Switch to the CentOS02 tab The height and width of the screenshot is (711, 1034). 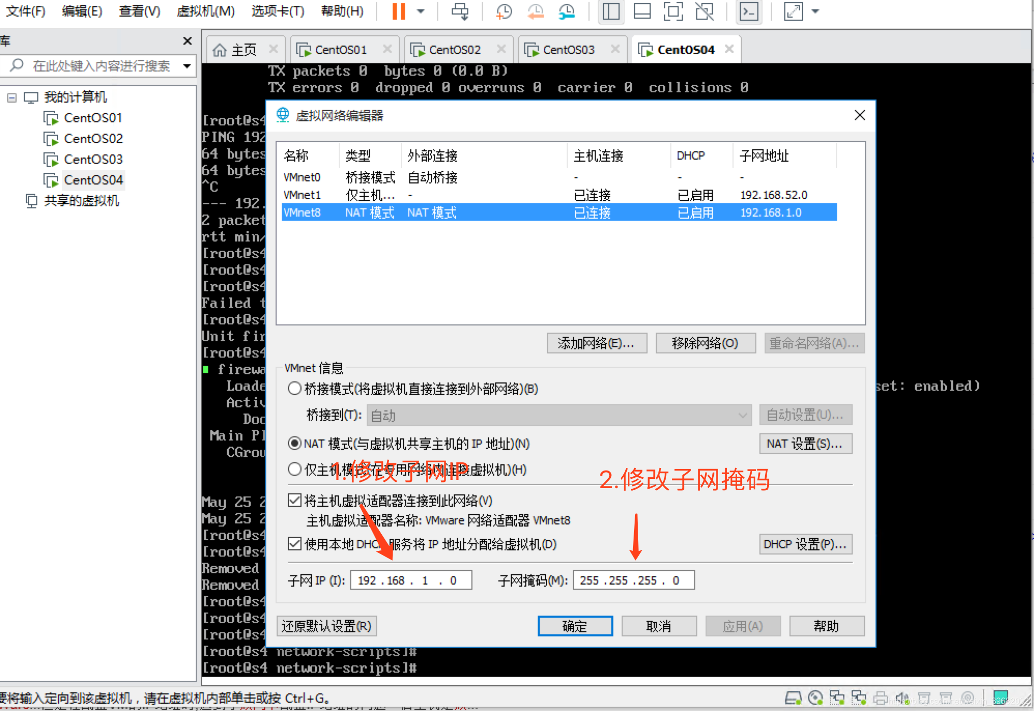coord(454,49)
